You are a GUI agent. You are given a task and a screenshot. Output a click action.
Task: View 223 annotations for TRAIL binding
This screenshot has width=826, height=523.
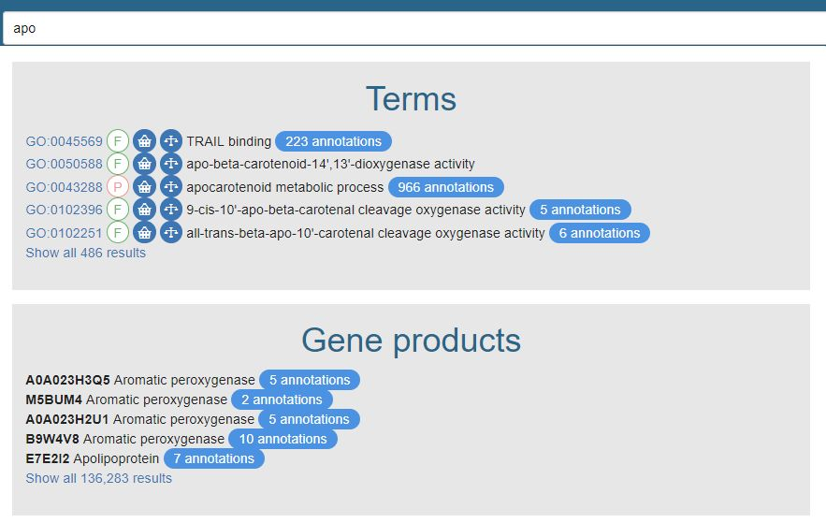coord(333,141)
